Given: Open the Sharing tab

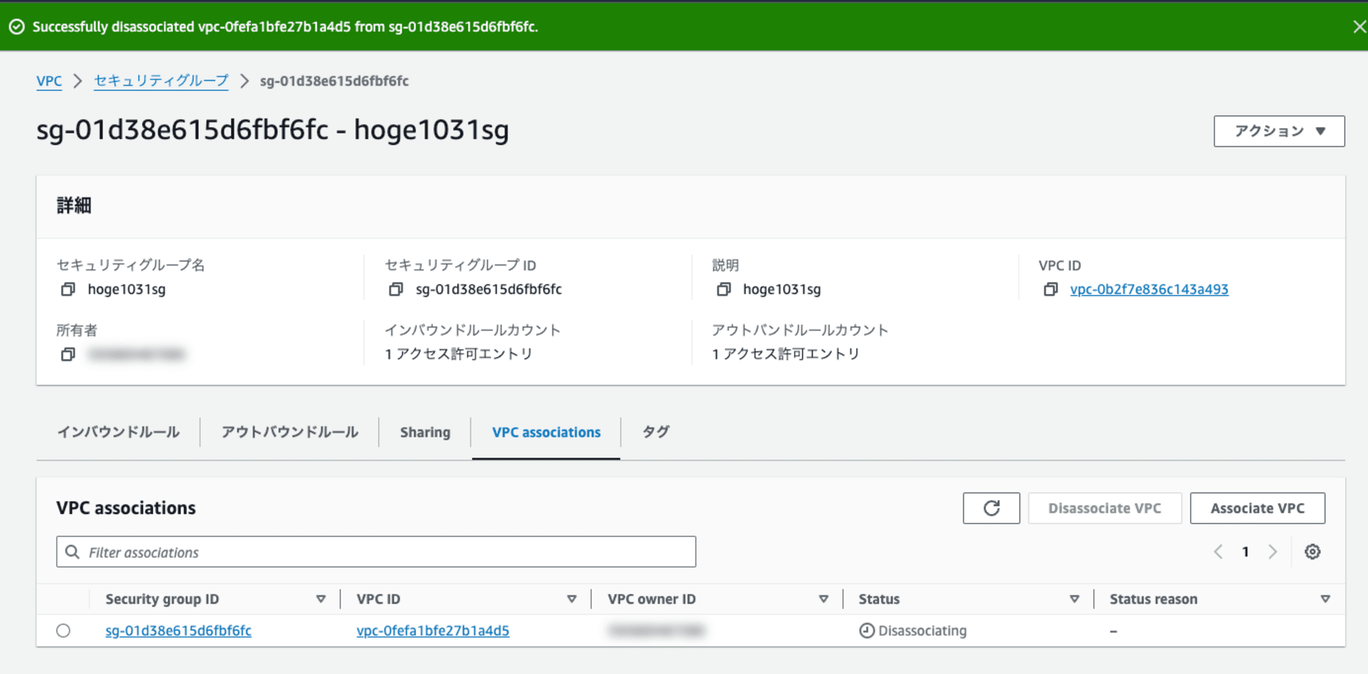Looking at the screenshot, I should click(425, 432).
